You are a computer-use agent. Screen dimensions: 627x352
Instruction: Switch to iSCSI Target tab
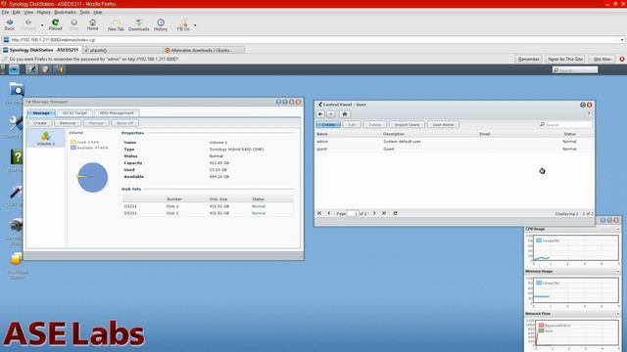click(74, 113)
